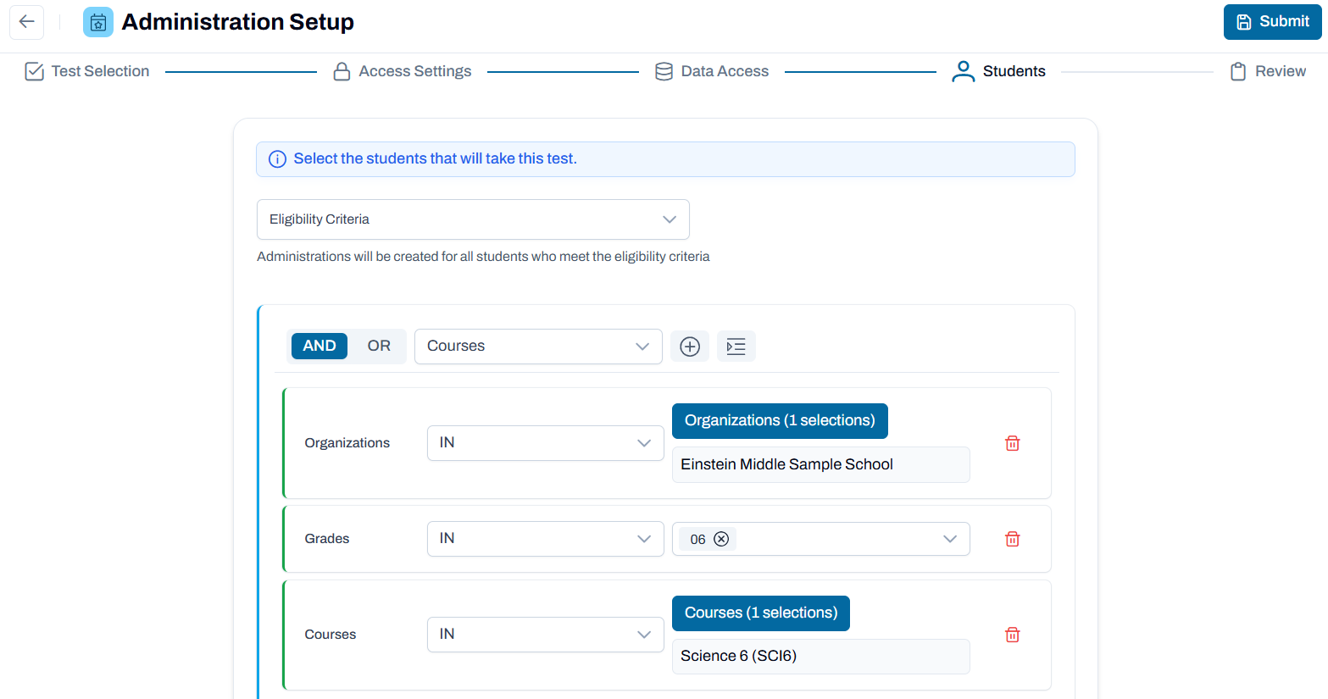Click the info icon in the banner
This screenshot has height=699, width=1328.
click(277, 159)
